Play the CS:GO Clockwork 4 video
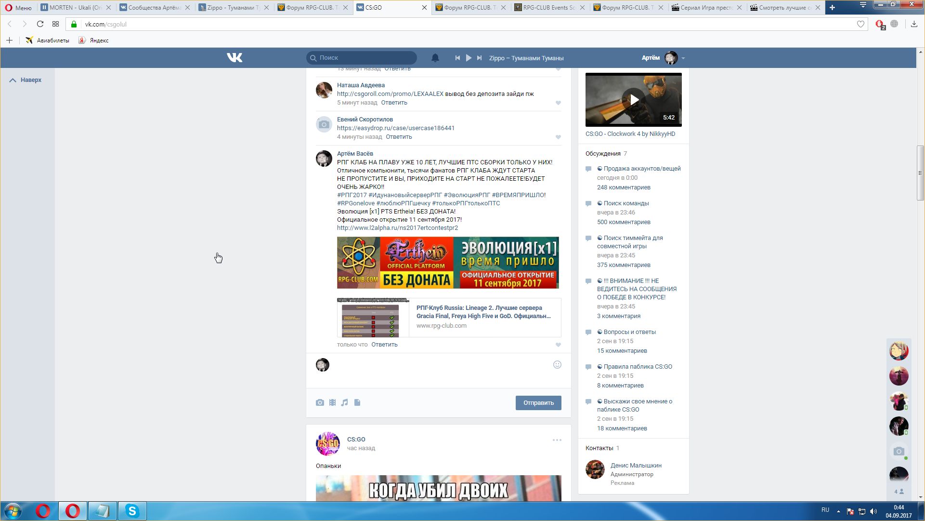The height and width of the screenshot is (521, 925). click(x=634, y=100)
